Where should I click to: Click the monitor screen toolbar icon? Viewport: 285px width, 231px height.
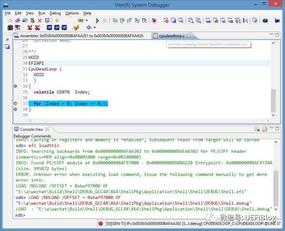(x=47, y=20)
